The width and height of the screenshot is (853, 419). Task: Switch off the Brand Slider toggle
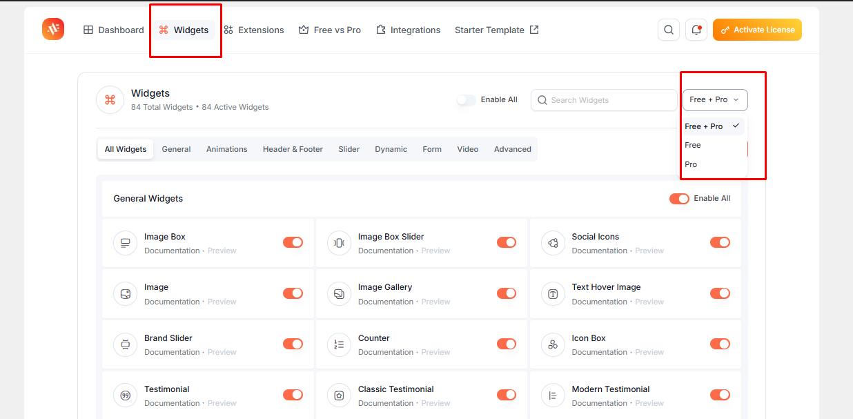(x=293, y=344)
